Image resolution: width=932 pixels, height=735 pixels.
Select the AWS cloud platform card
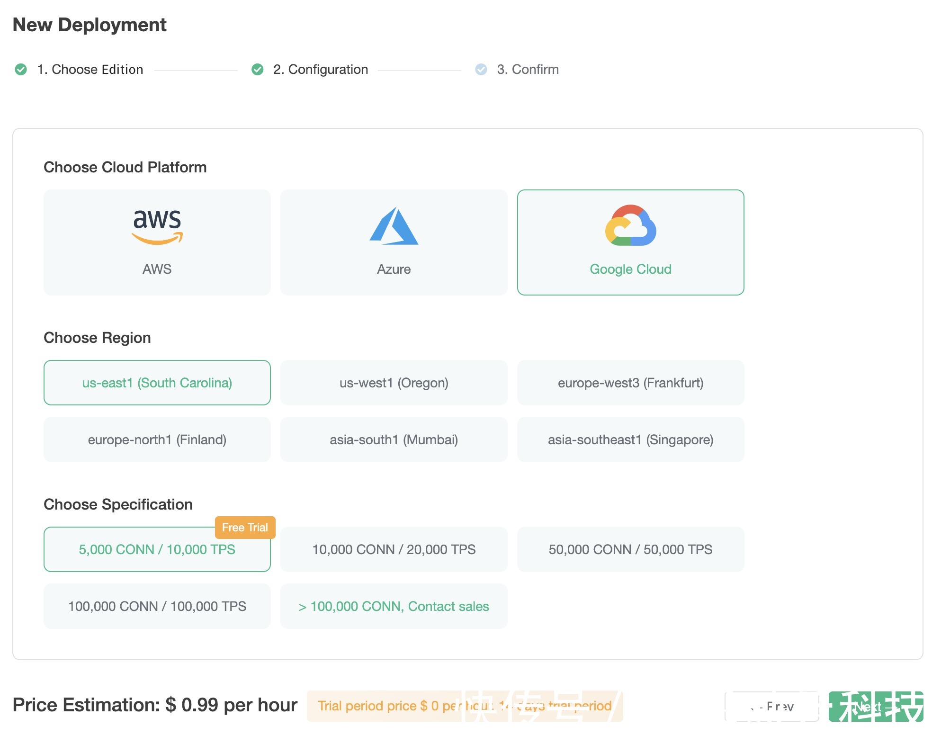pyautogui.click(x=157, y=242)
